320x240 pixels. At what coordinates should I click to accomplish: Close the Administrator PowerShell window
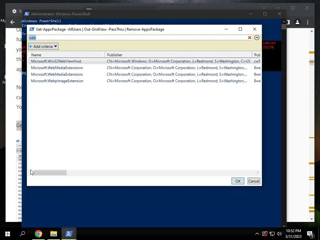[x=279, y=14]
